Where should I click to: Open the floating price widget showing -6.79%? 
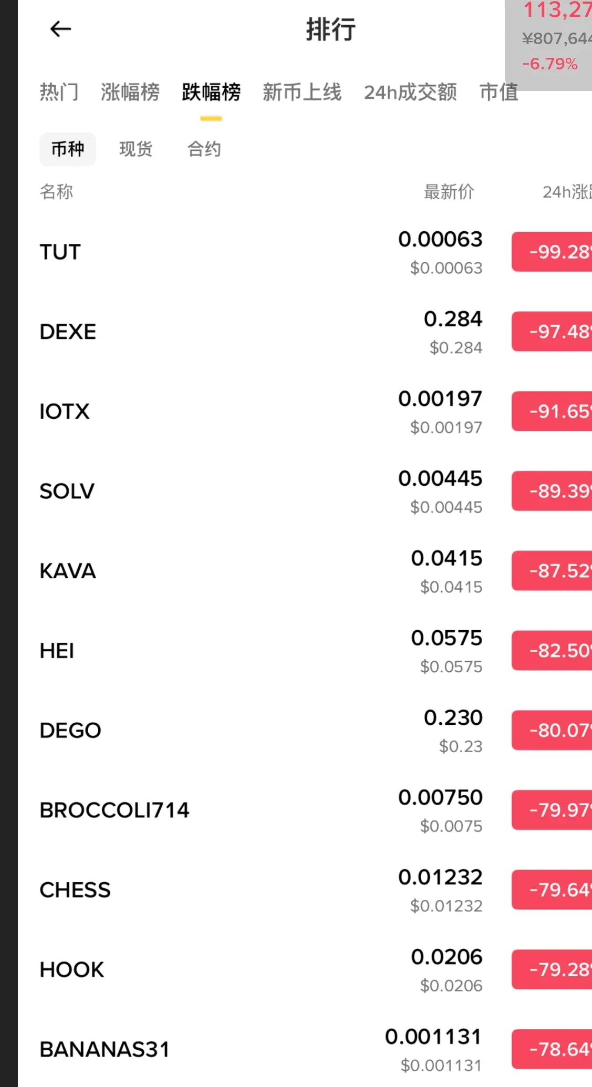[549, 45]
